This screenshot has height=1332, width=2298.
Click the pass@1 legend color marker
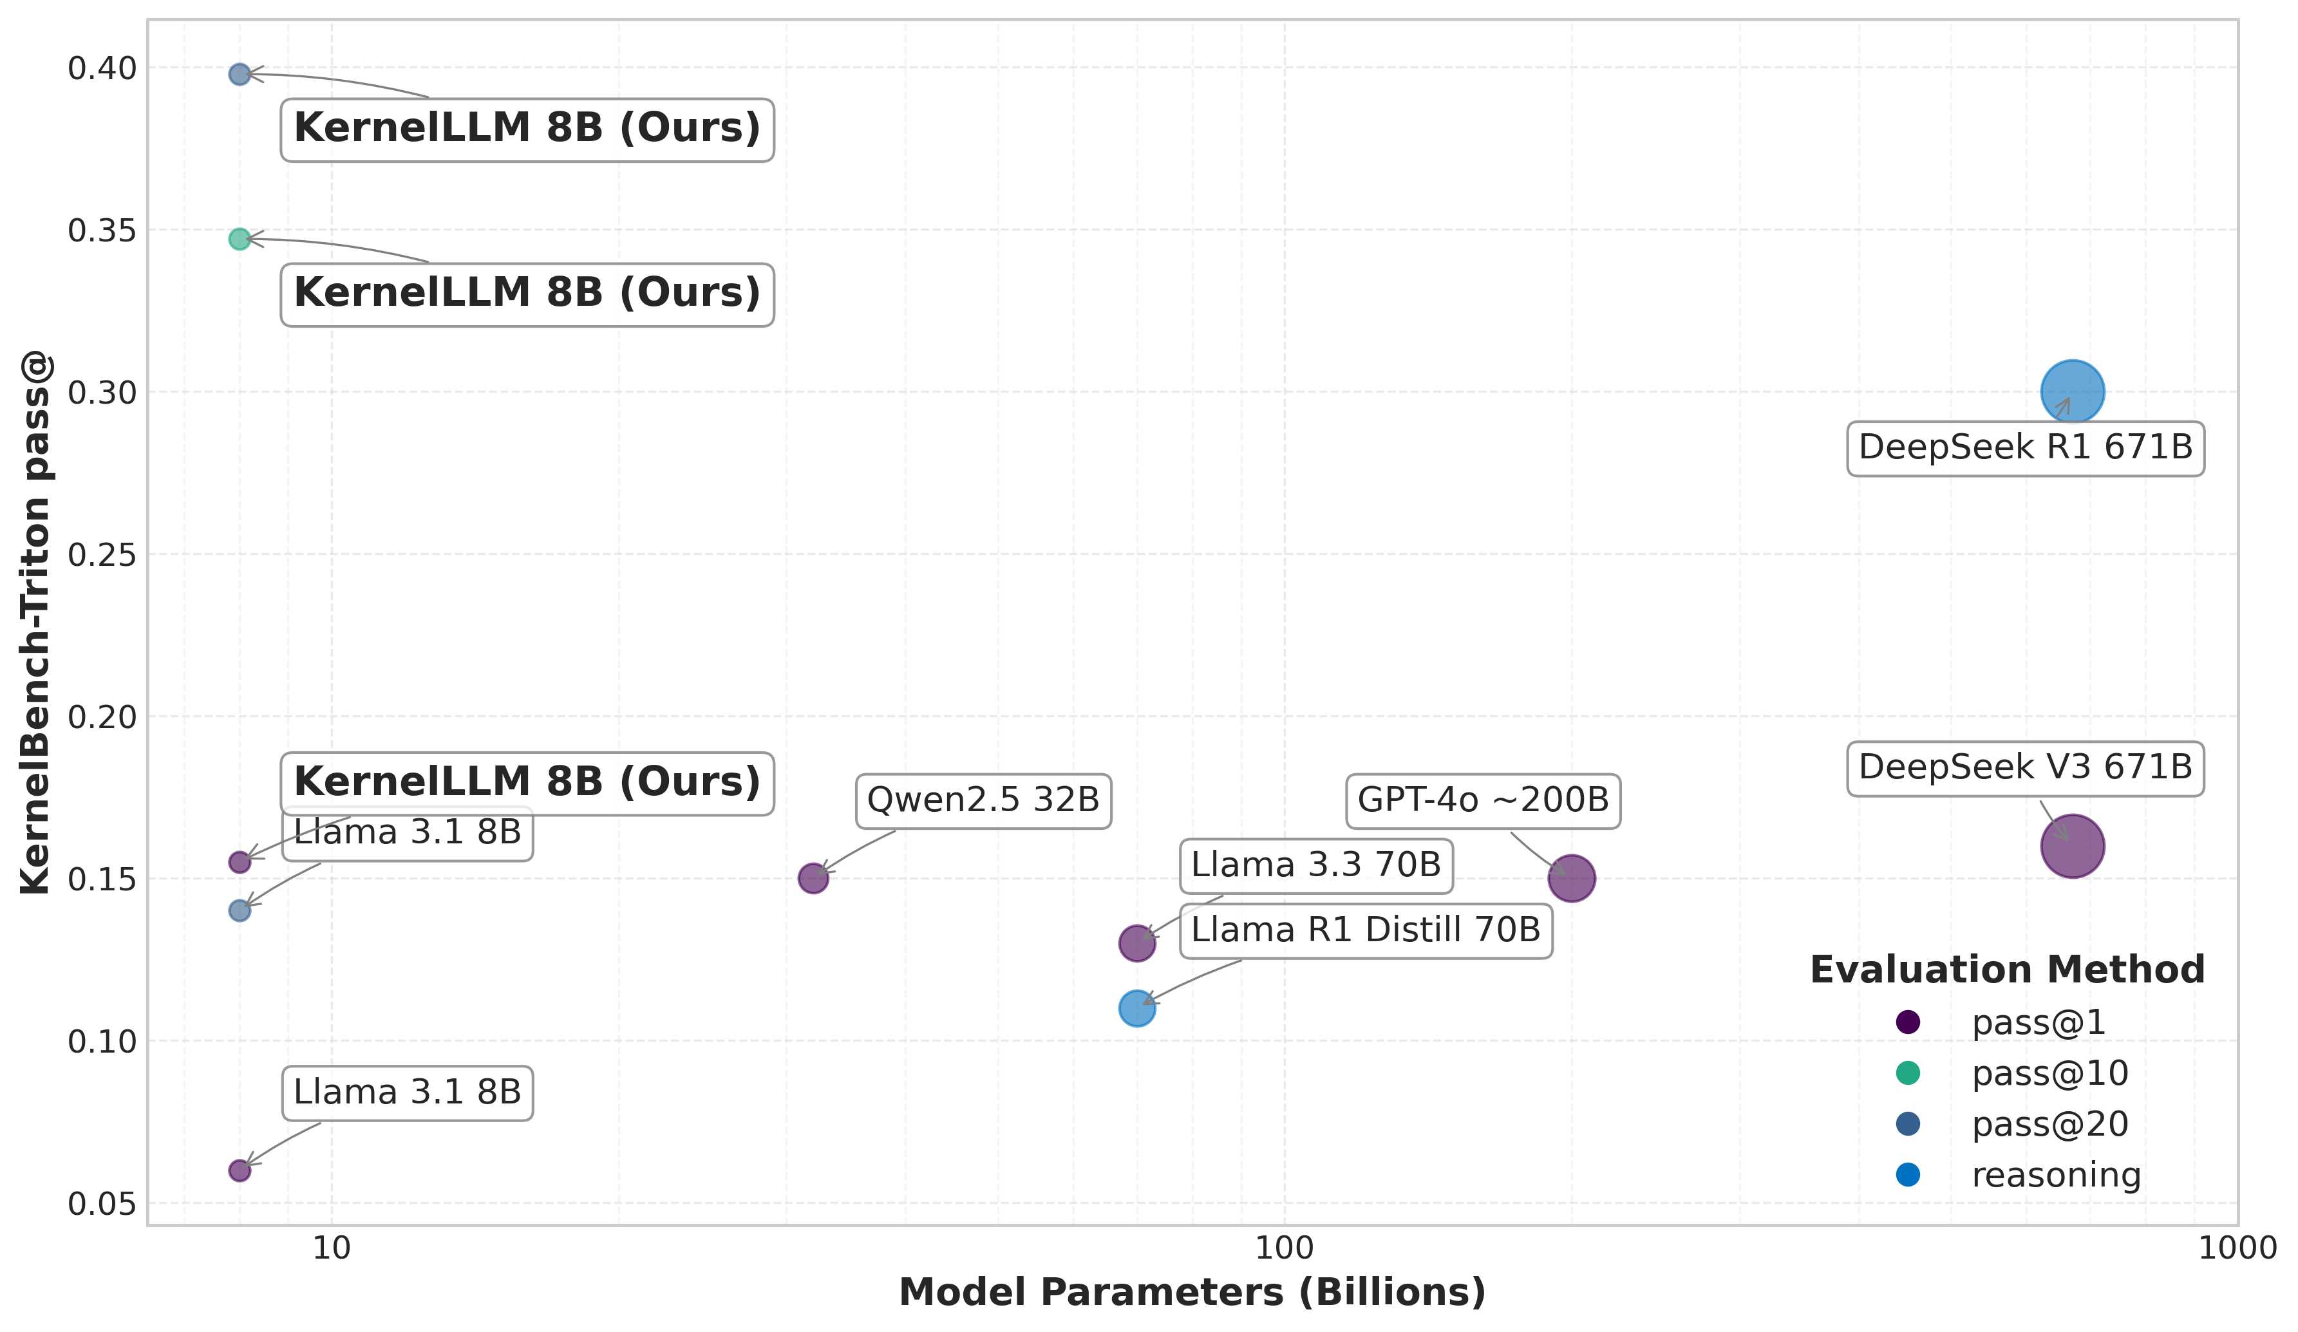1908,1022
